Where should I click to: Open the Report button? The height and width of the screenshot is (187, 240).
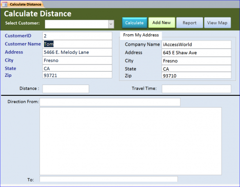tap(190, 23)
